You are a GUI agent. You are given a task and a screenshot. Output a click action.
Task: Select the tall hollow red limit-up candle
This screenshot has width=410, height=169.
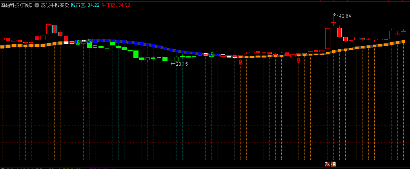click(x=328, y=39)
